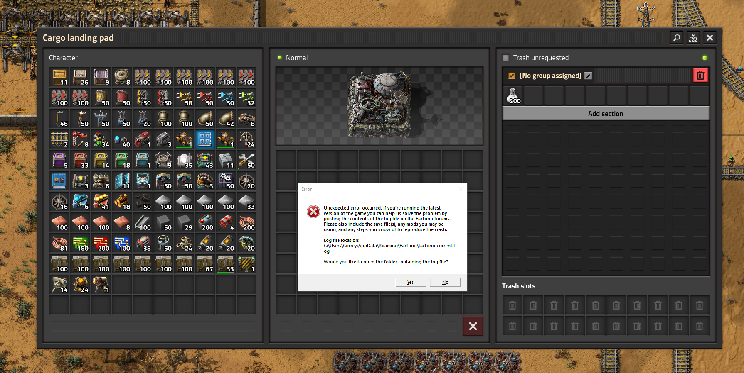
Task: Click the Normal quality label
Action: [x=297, y=58]
